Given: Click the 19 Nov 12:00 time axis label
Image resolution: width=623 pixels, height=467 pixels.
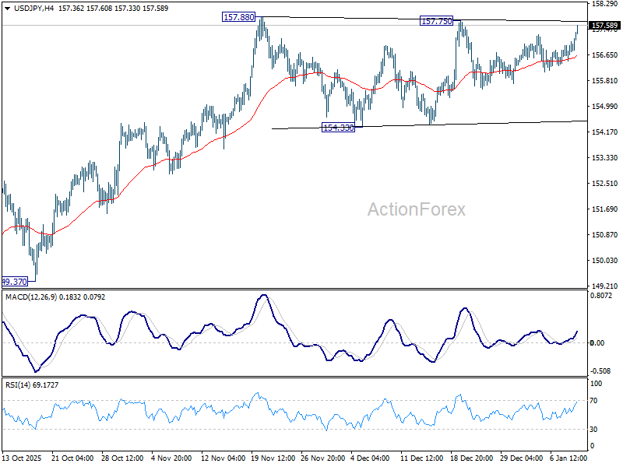Looking at the screenshot, I should pyautogui.click(x=273, y=458).
